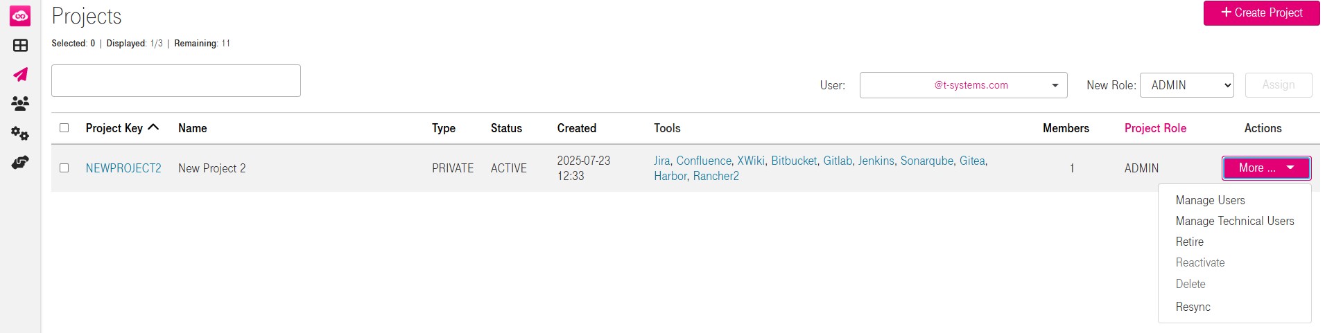This screenshot has width=1325, height=333.
Task: Choose Manage Users from the menu
Action: click(1210, 200)
